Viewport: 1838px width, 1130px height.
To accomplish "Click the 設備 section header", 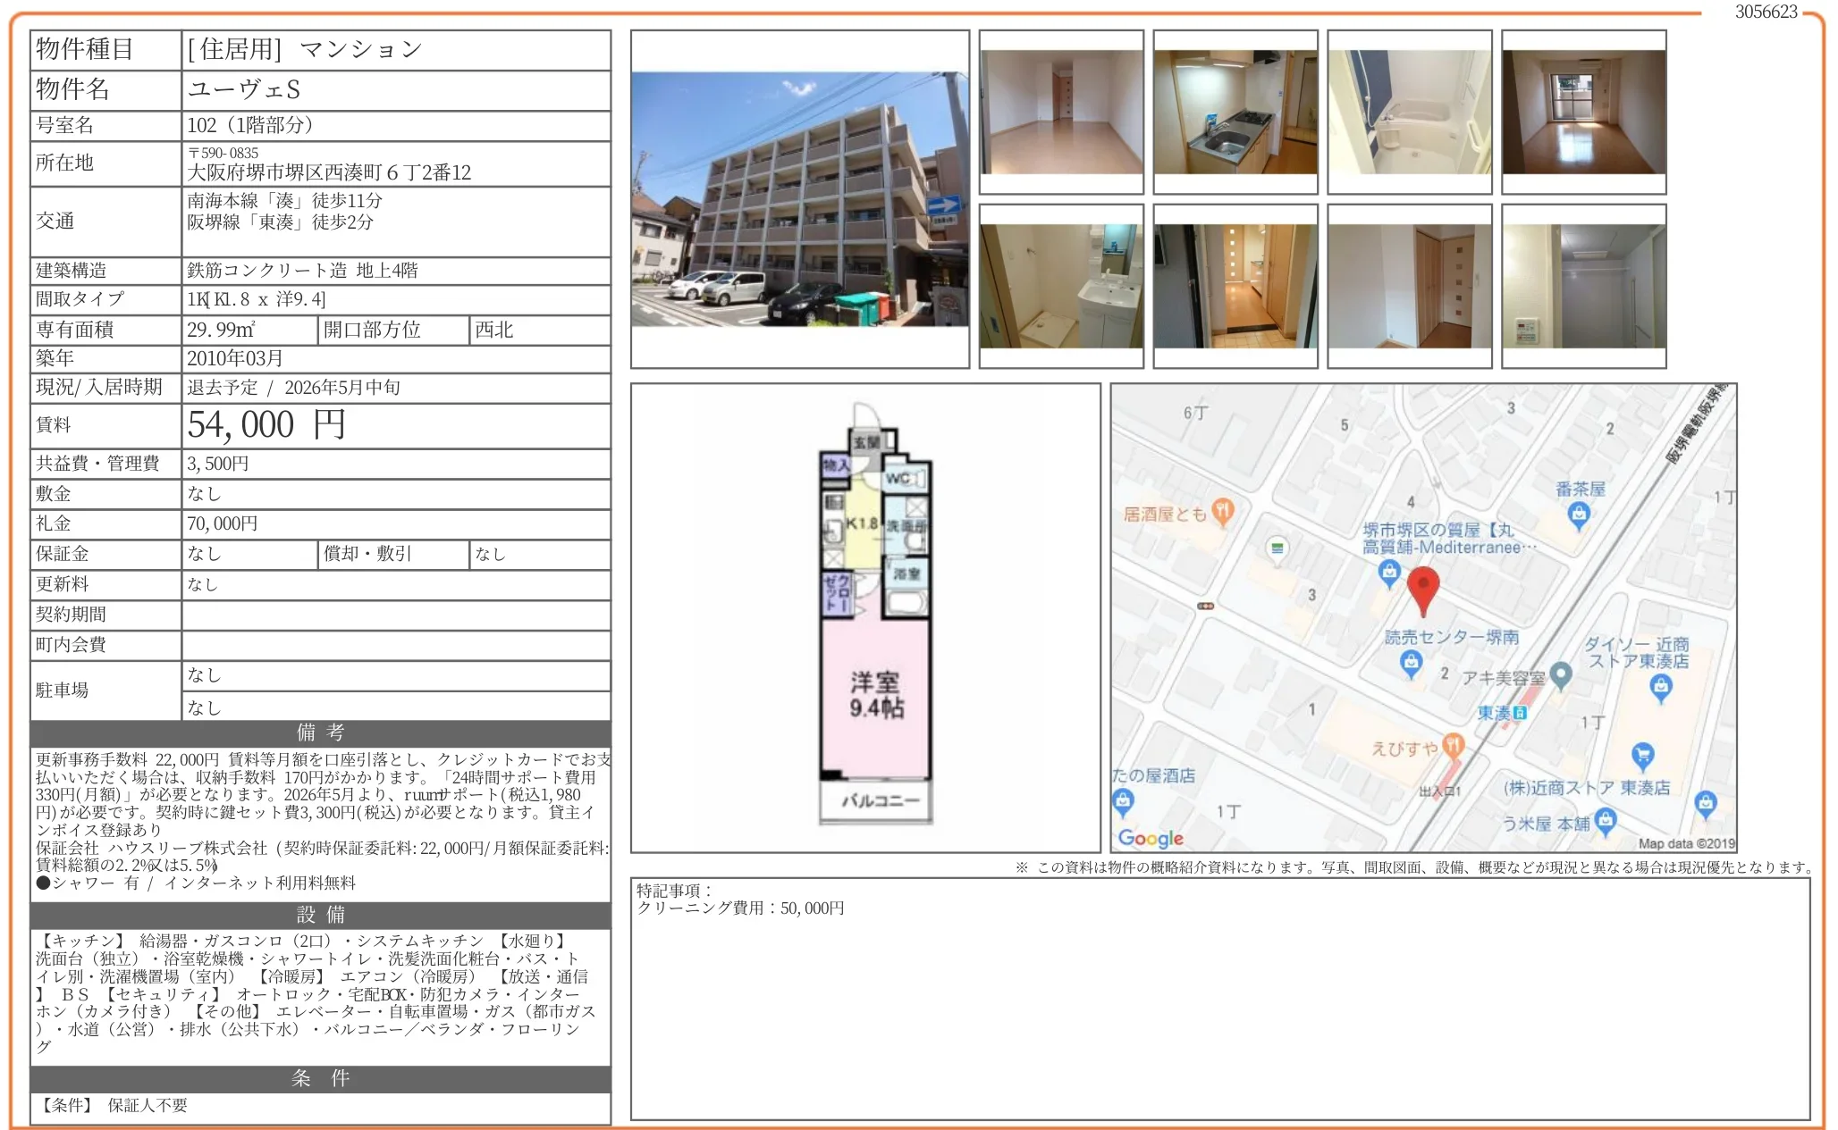I will click(320, 915).
